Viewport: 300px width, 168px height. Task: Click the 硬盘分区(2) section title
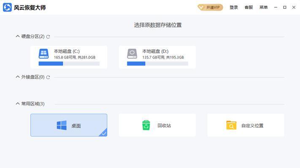33,37
